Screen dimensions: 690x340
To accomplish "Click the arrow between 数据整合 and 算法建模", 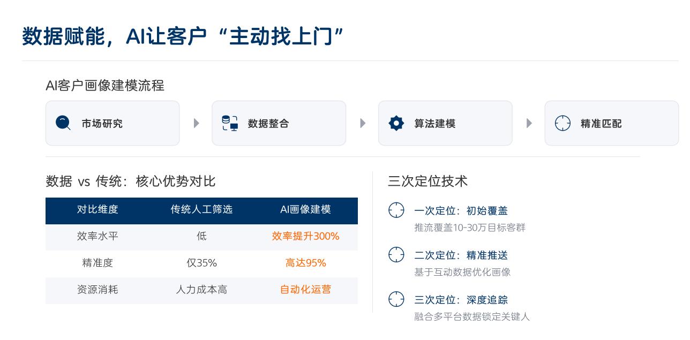I will point(363,123).
